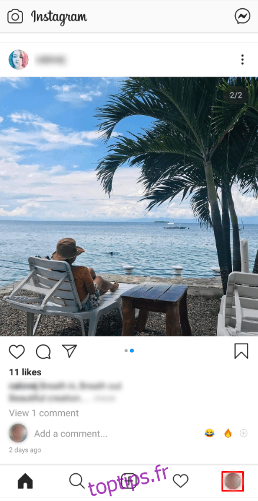Screen dimensions: 258x501
Task: Go to the Home tab
Action: click(x=25, y=481)
